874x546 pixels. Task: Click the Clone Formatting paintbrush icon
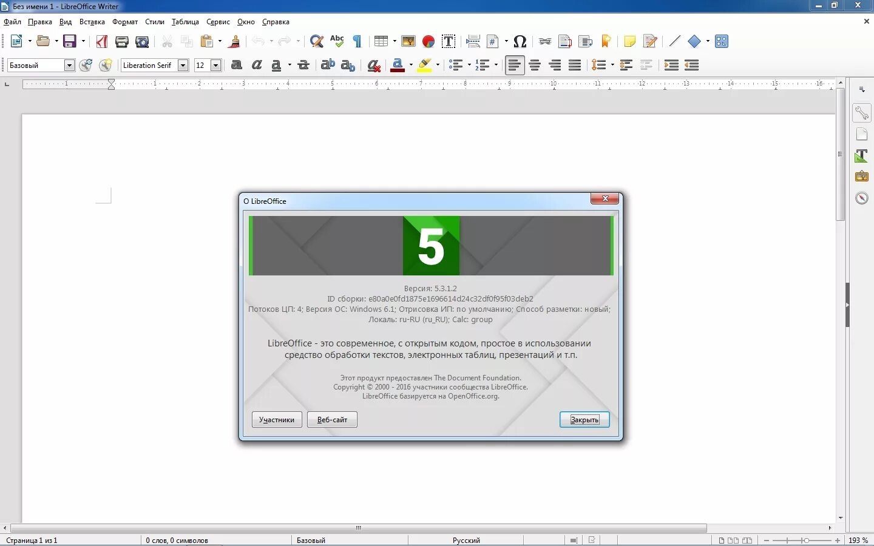tap(235, 41)
